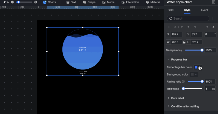The height and width of the screenshot is (114, 218).
Task: Align component to the bottom edge
Action: pos(213,27)
